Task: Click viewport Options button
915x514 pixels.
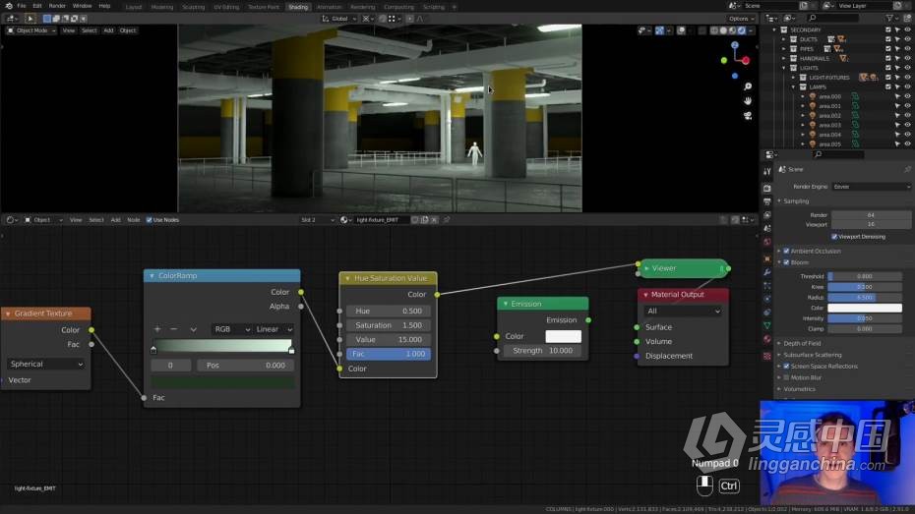Action: tap(741, 19)
